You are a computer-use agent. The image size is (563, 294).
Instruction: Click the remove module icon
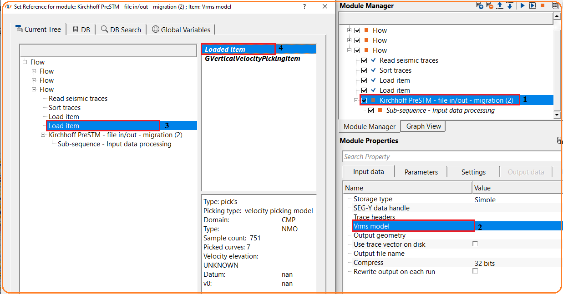pyautogui.click(x=490, y=6)
